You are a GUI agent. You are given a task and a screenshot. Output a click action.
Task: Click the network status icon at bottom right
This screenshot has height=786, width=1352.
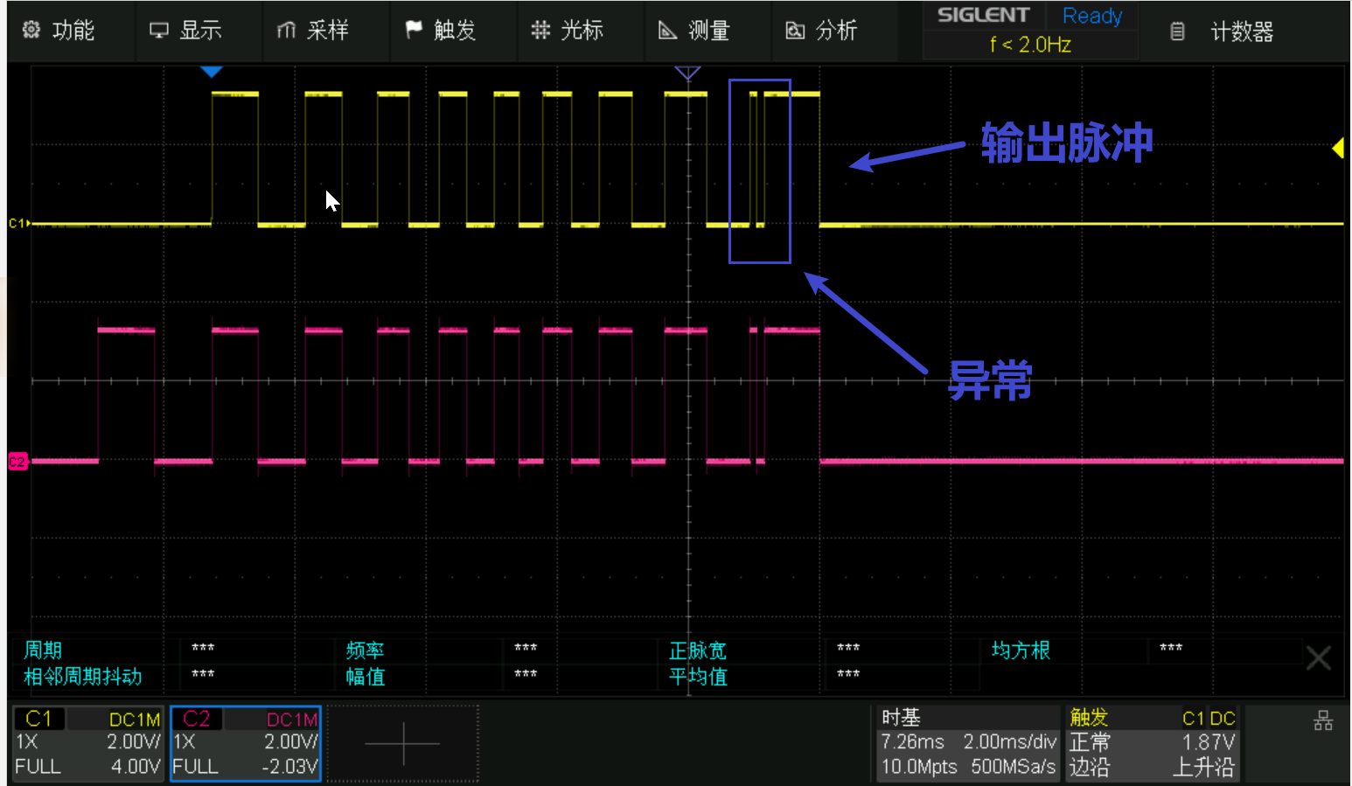(1323, 720)
